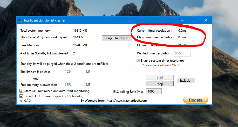Click the Free memory is lower than field
The width and height of the screenshot is (238, 127).
[73, 85]
